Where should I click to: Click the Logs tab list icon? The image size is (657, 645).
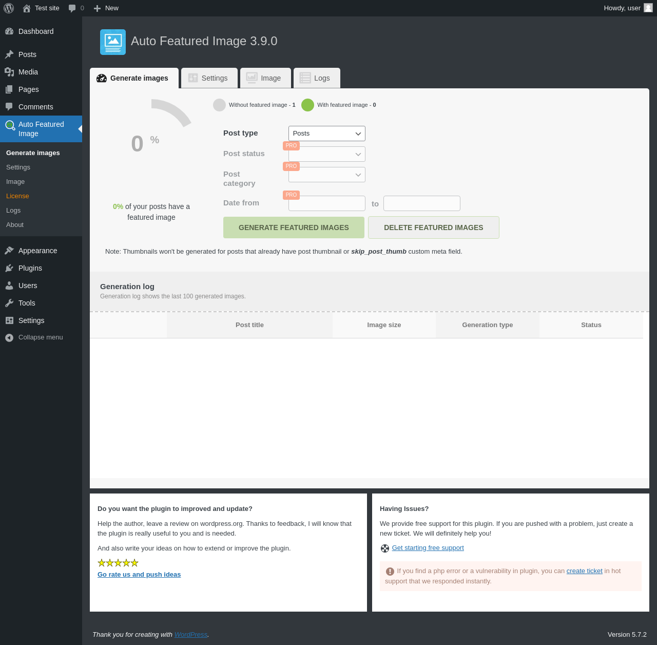[305, 78]
